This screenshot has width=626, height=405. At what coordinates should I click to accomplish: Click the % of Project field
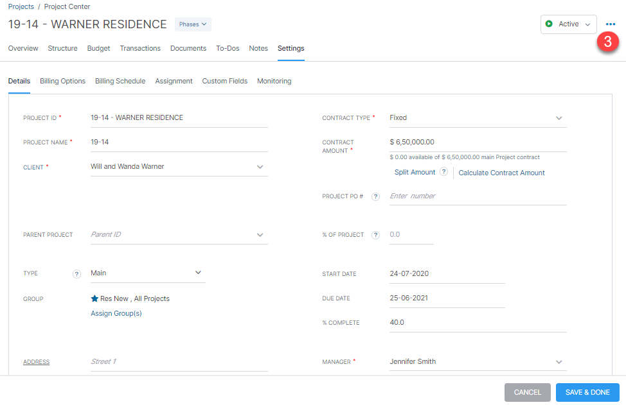click(x=411, y=235)
